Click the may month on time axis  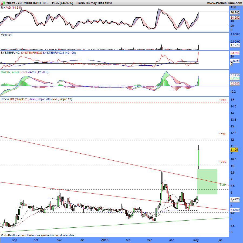coord(196,240)
